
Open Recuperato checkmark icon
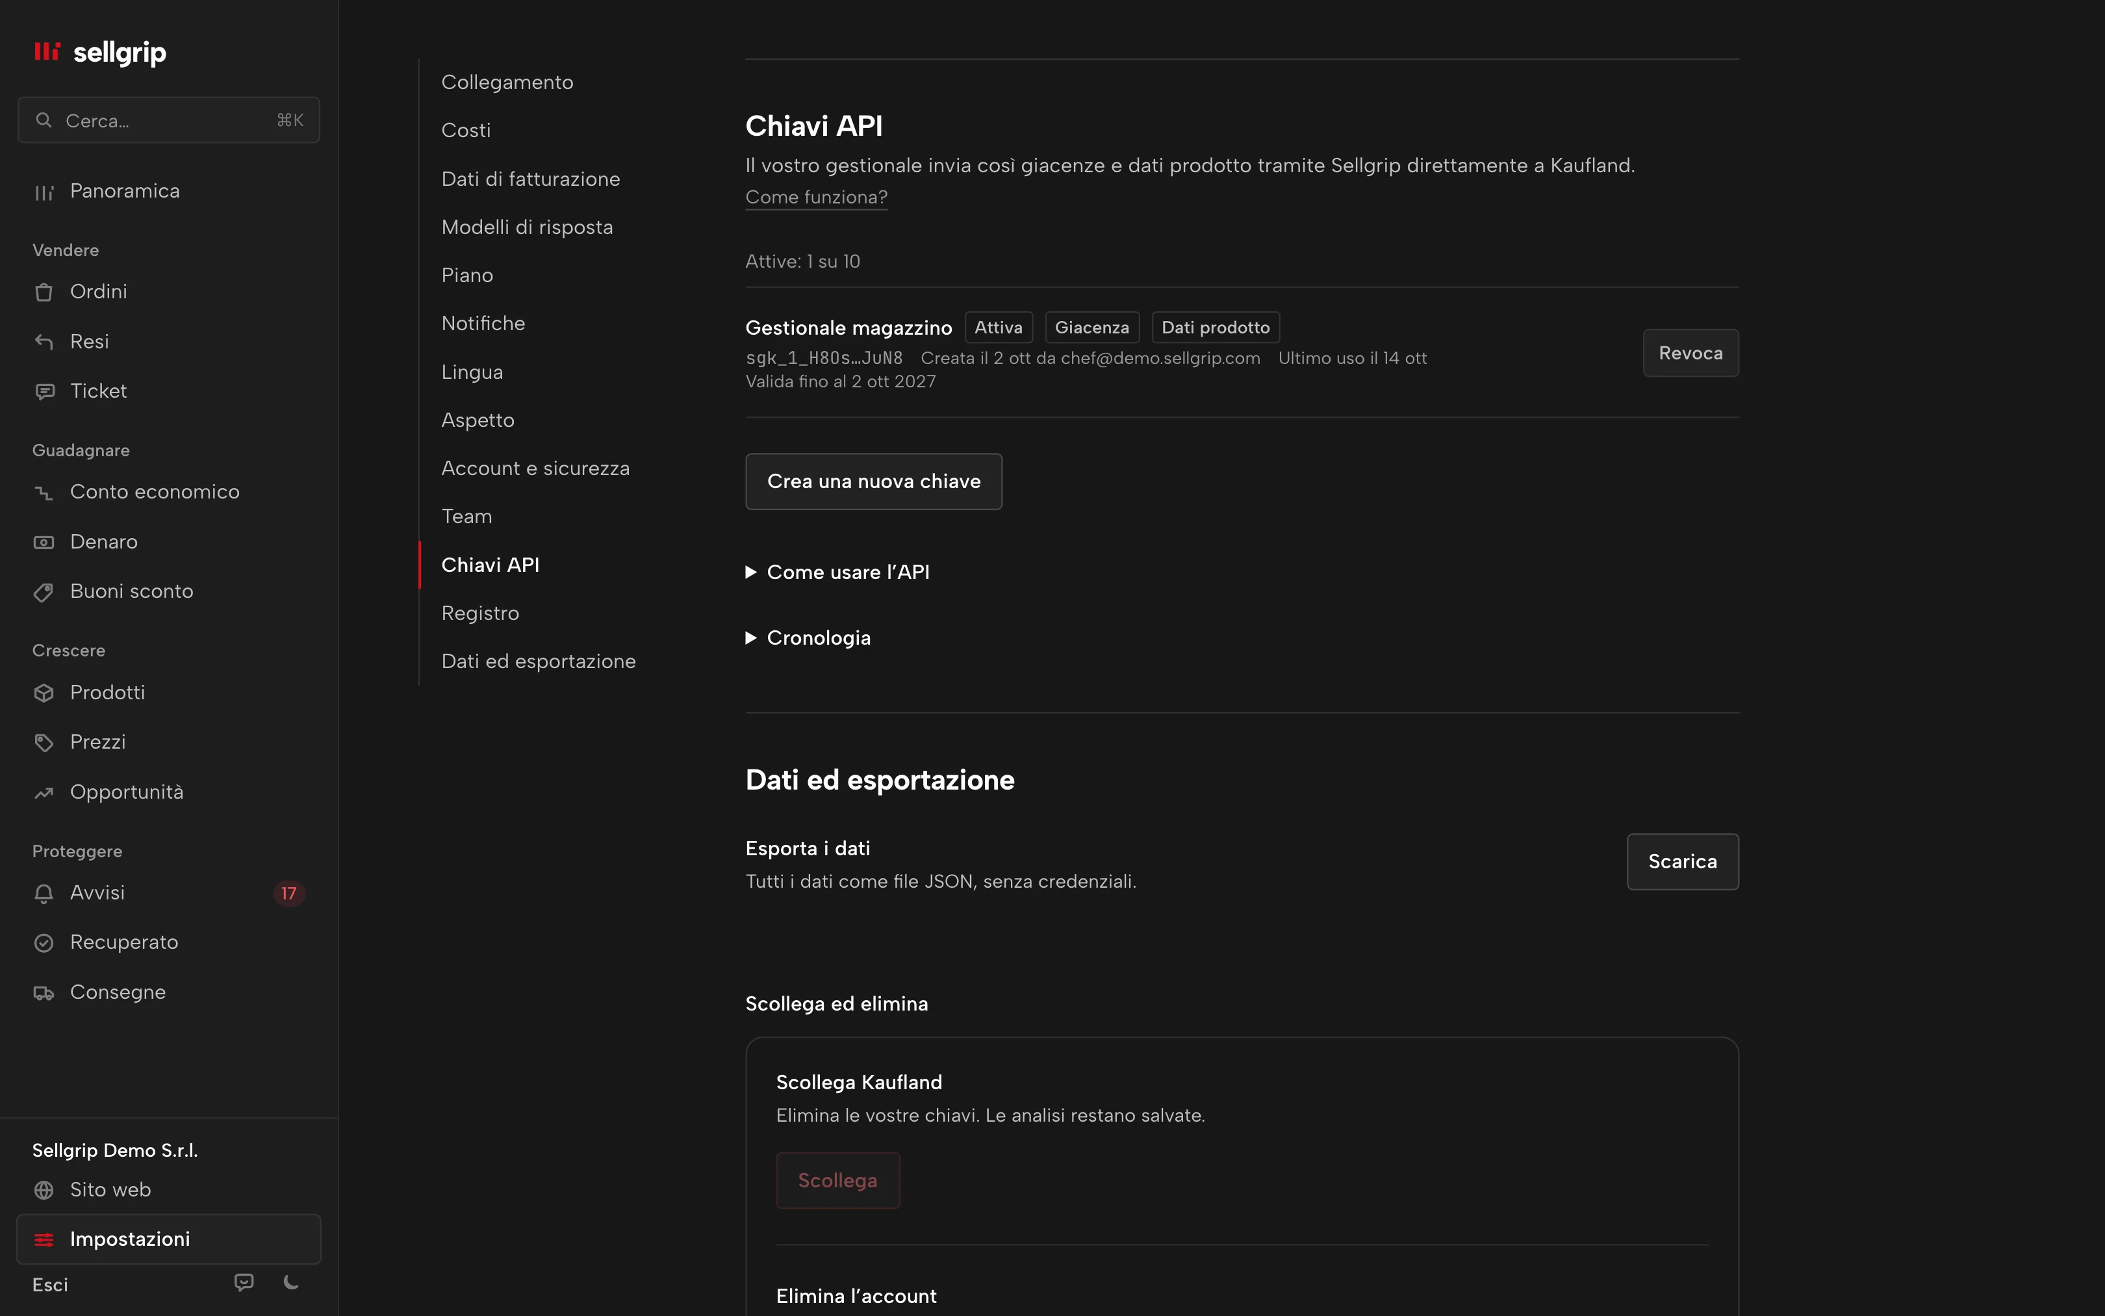(44, 942)
